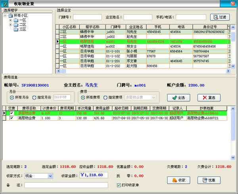Click the owner grid horizontal scrollbar thumb
Viewport: 238px width, 194px height.
tap(63, 71)
